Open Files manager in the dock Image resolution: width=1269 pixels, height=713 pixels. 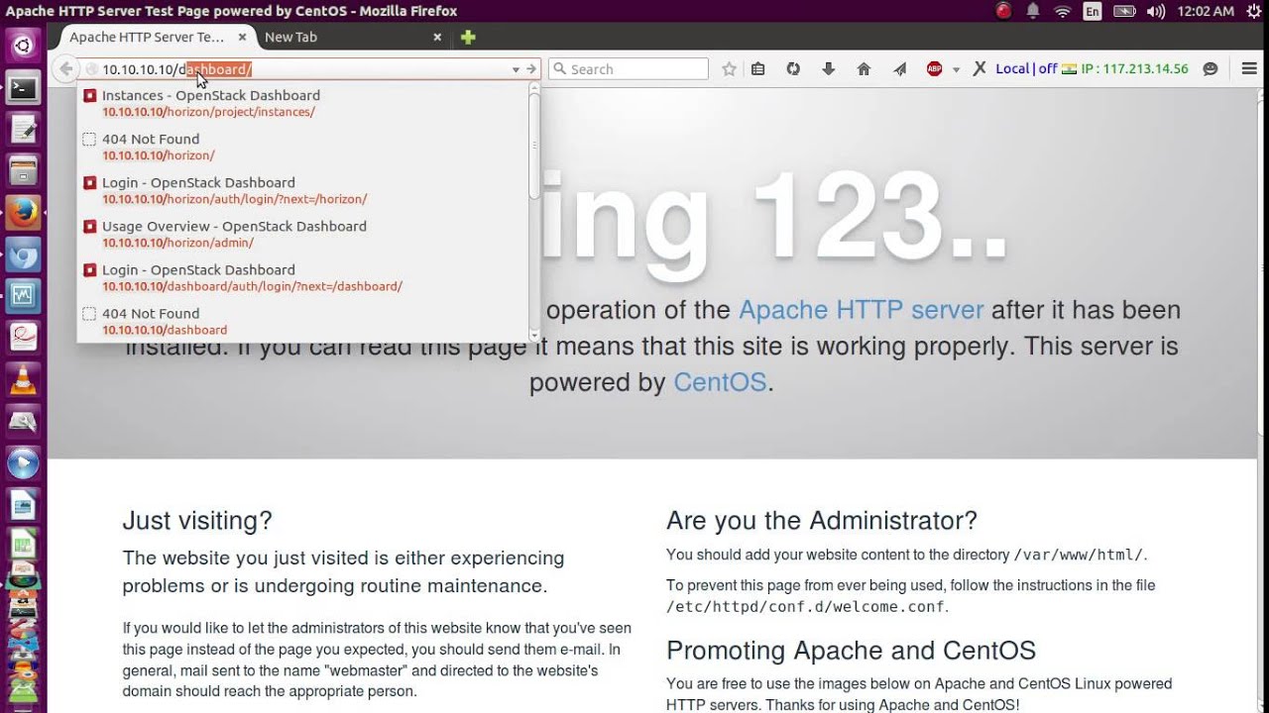click(x=24, y=171)
